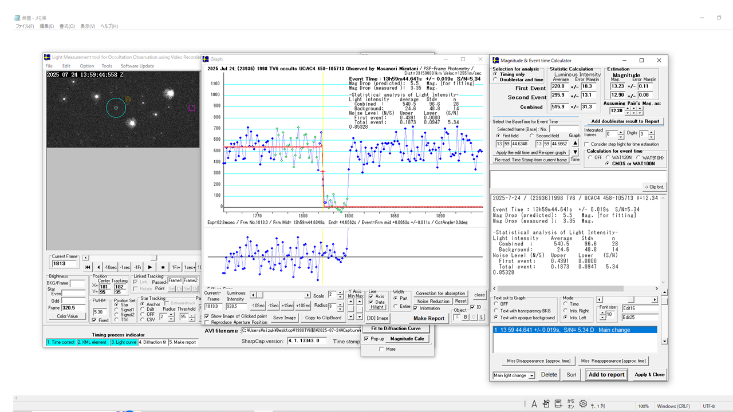Step back with the left arrow button
The image size is (733, 412).
point(98,267)
